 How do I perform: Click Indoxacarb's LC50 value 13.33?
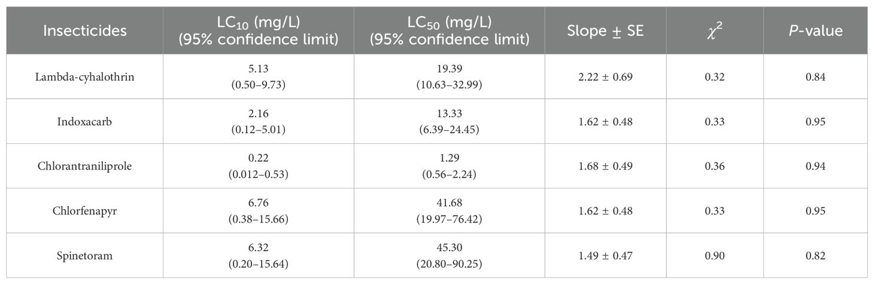click(x=450, y=115)
